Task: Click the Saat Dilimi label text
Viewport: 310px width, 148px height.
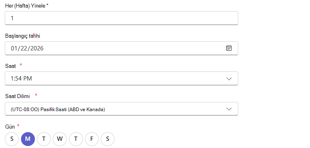Action: coord(17,96)
